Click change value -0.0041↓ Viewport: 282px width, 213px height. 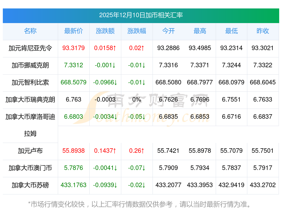click(105, 168)
